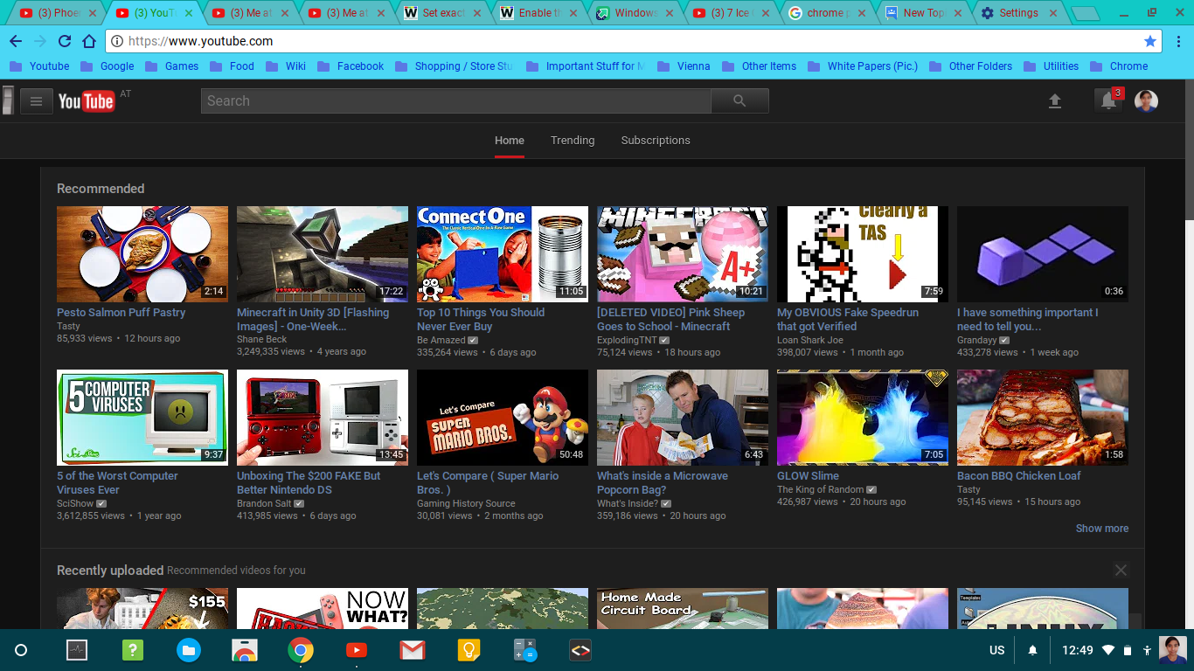Open the ExplodingTNT channel link
Screen dimensions: 1194x671
627,341
